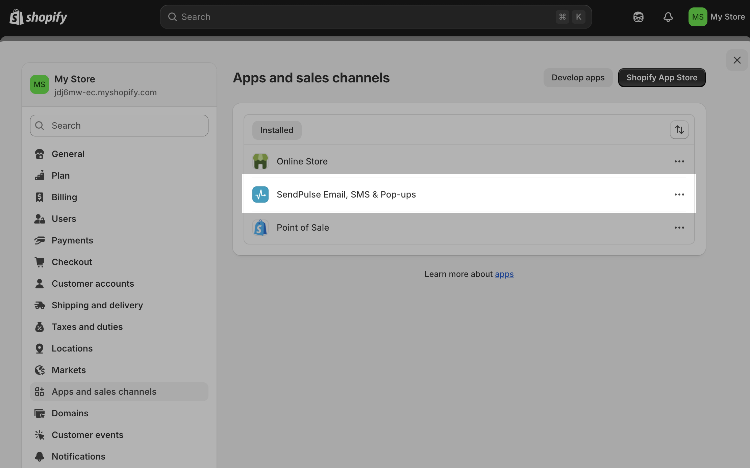Go to Customer events
The width and height of the screenshot is (750, 468).
point(119,435)
